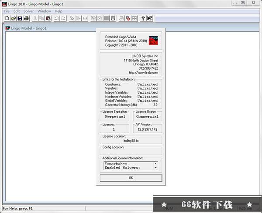Solve the model using the bullseye icon

pos(93,18)
